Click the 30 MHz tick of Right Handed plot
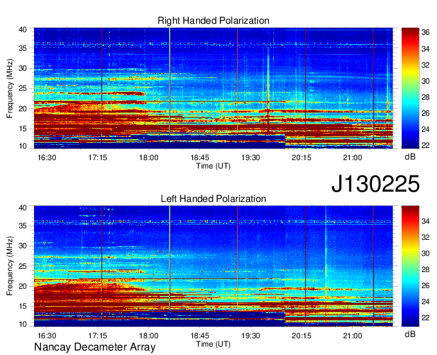Image resolution: width=437 pixels, height=355 pixels. [22, 68]
